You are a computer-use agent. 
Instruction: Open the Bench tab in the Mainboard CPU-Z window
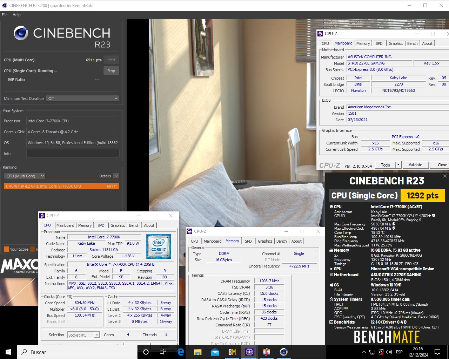point(413,43)
